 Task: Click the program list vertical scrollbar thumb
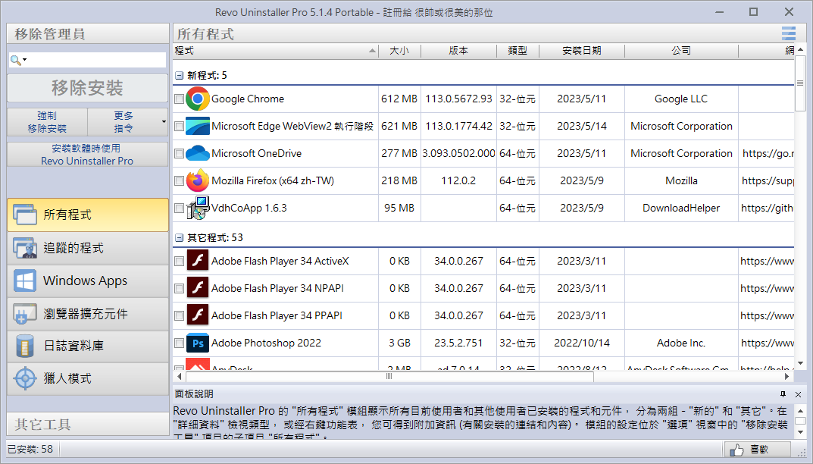pos(800,83)
